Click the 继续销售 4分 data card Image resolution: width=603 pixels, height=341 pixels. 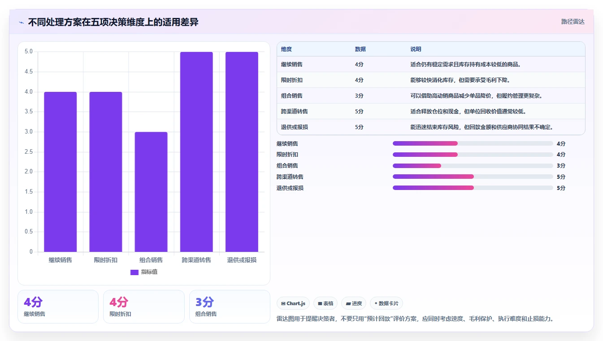tap(58, 306)
